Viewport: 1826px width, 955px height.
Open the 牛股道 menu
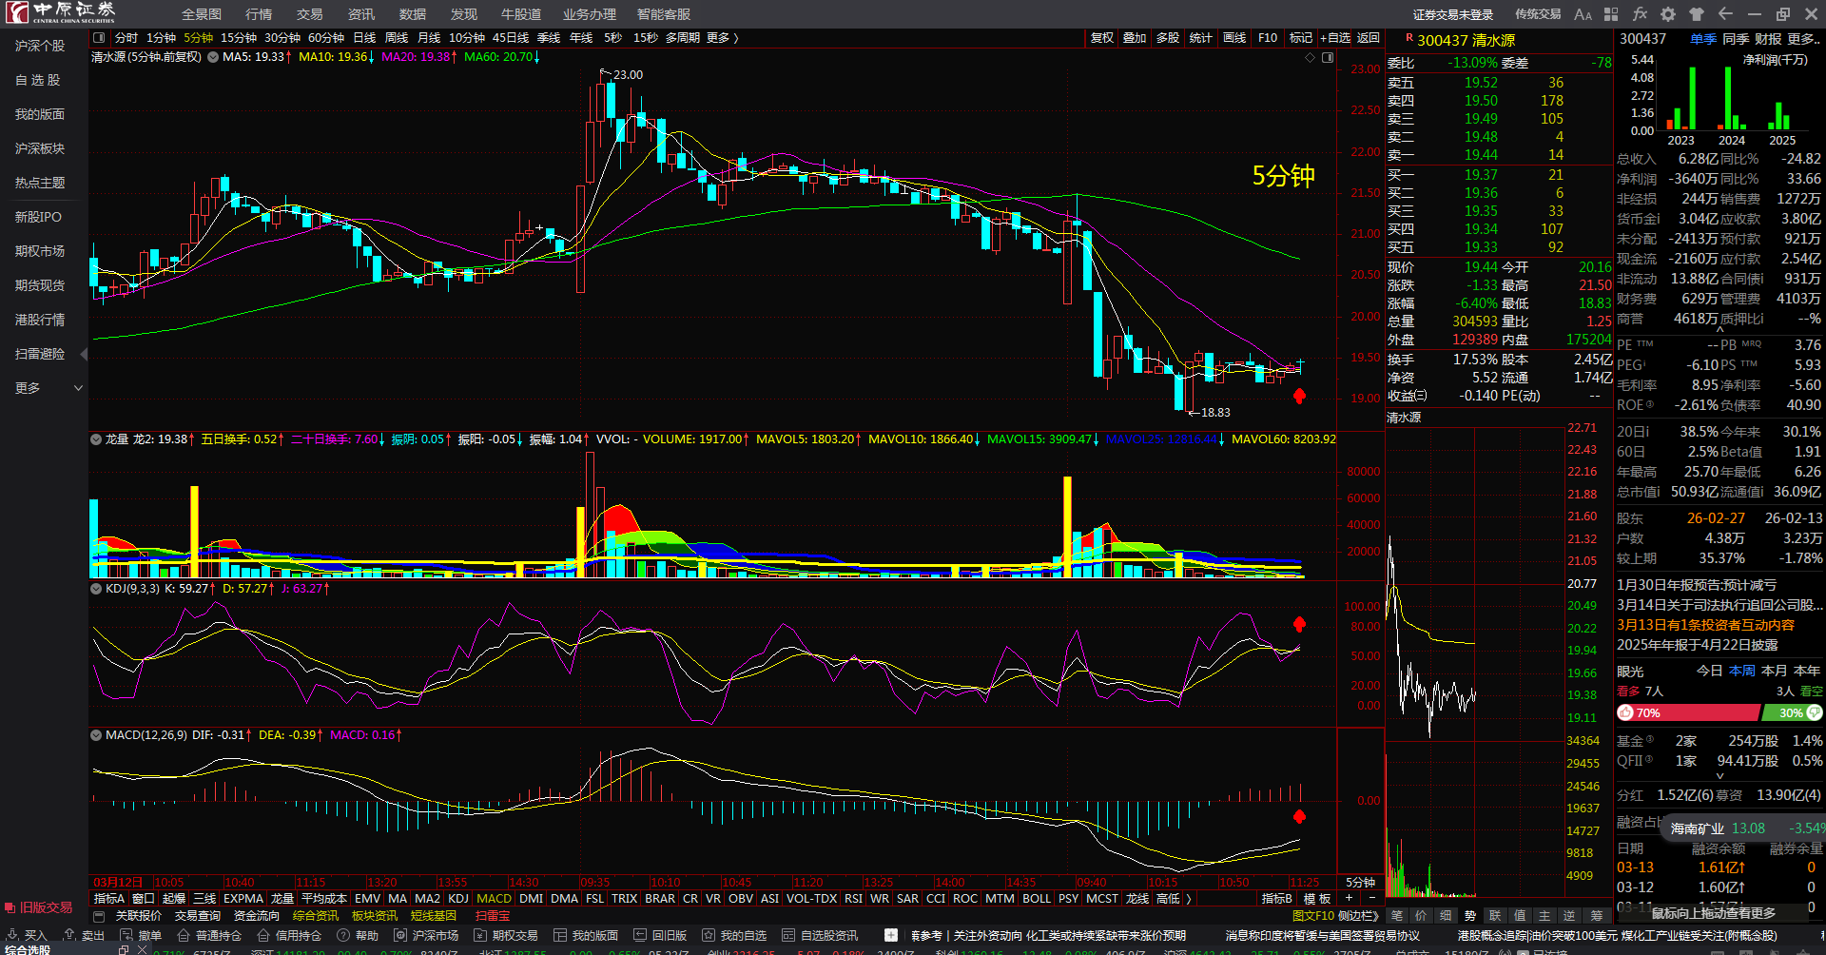click(521, 14)
